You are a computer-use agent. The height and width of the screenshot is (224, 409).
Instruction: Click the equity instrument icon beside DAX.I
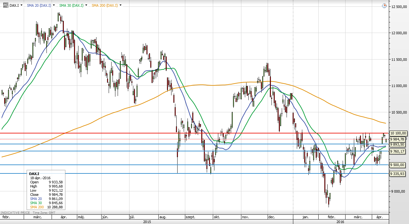tap(6, 5)
